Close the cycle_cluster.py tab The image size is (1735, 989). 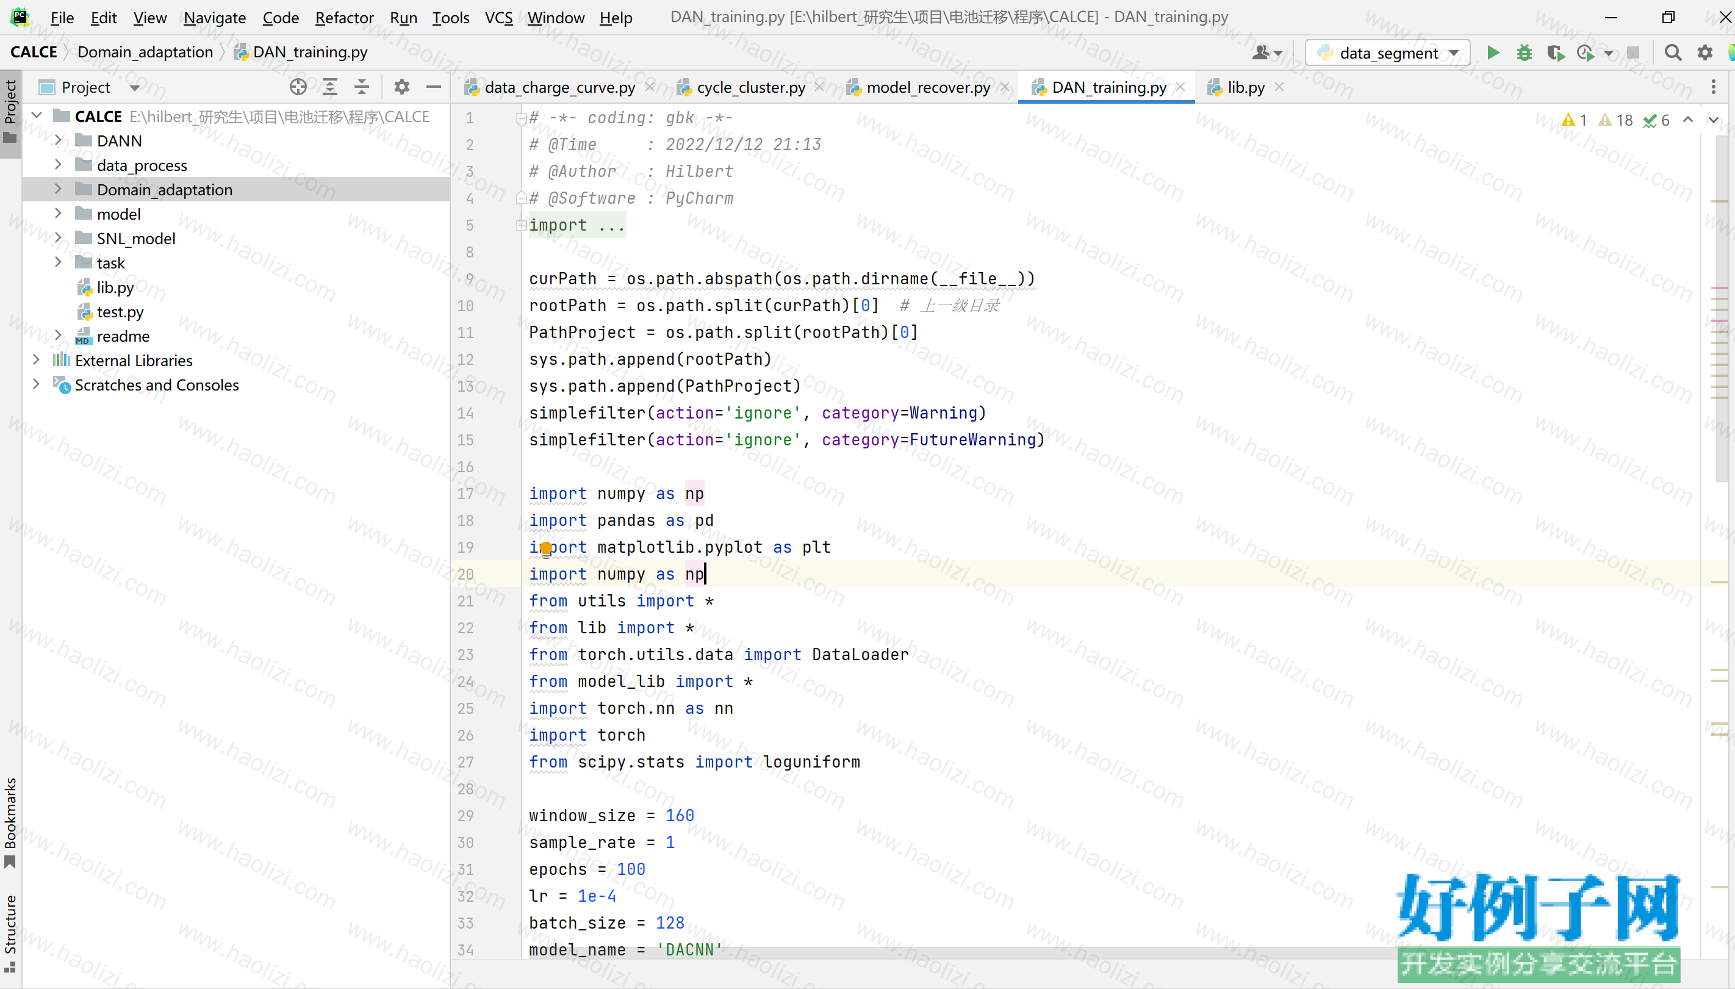pos(820,87)
